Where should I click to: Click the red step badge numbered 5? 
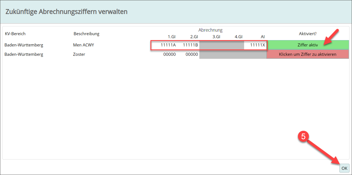click(x=303, y=137)
